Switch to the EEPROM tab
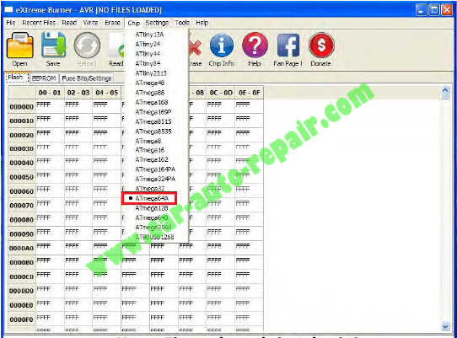457x338 pixels. (44, 78)
